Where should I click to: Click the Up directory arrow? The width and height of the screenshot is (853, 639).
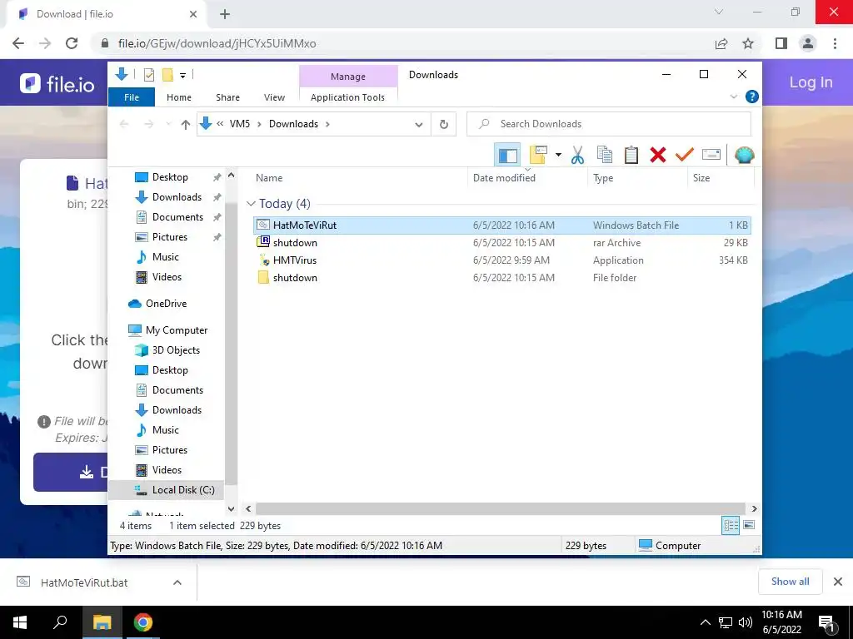click(x=186, y=125)
